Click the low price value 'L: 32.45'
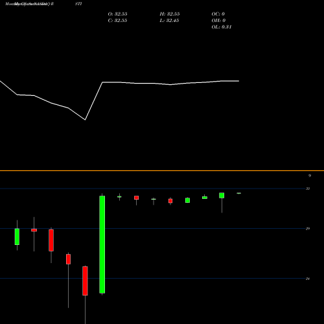324x324 pixels. [169, 21]
